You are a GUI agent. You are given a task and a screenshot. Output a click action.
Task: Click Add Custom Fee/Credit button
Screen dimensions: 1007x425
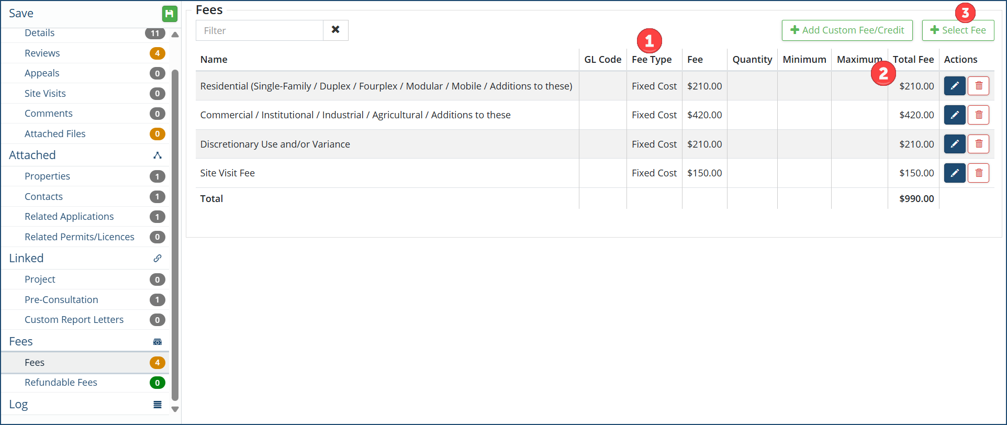tap(847, 30)
